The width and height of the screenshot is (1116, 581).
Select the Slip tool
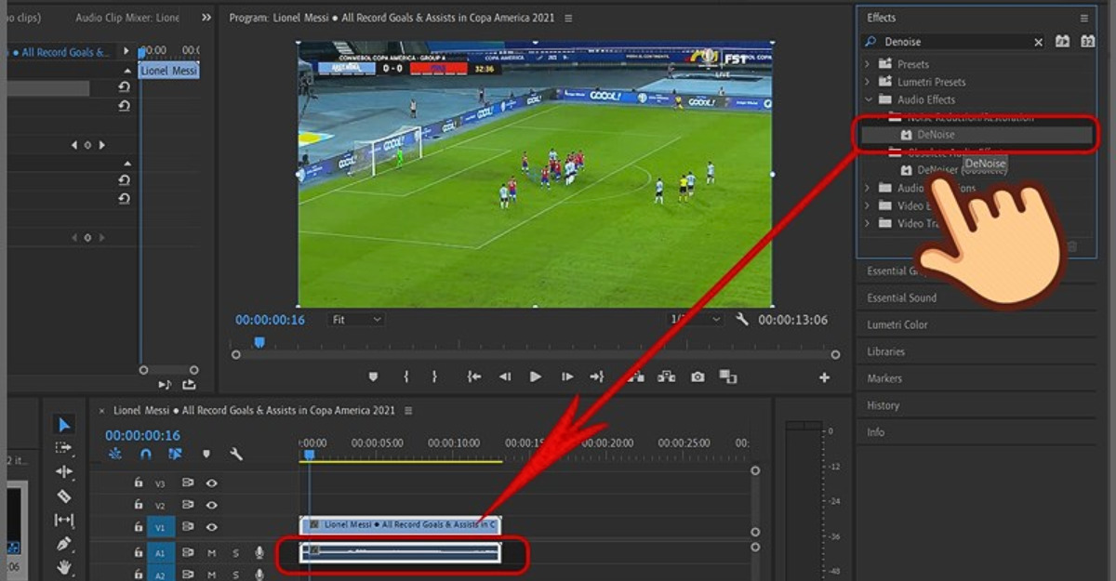pos(63,520)
